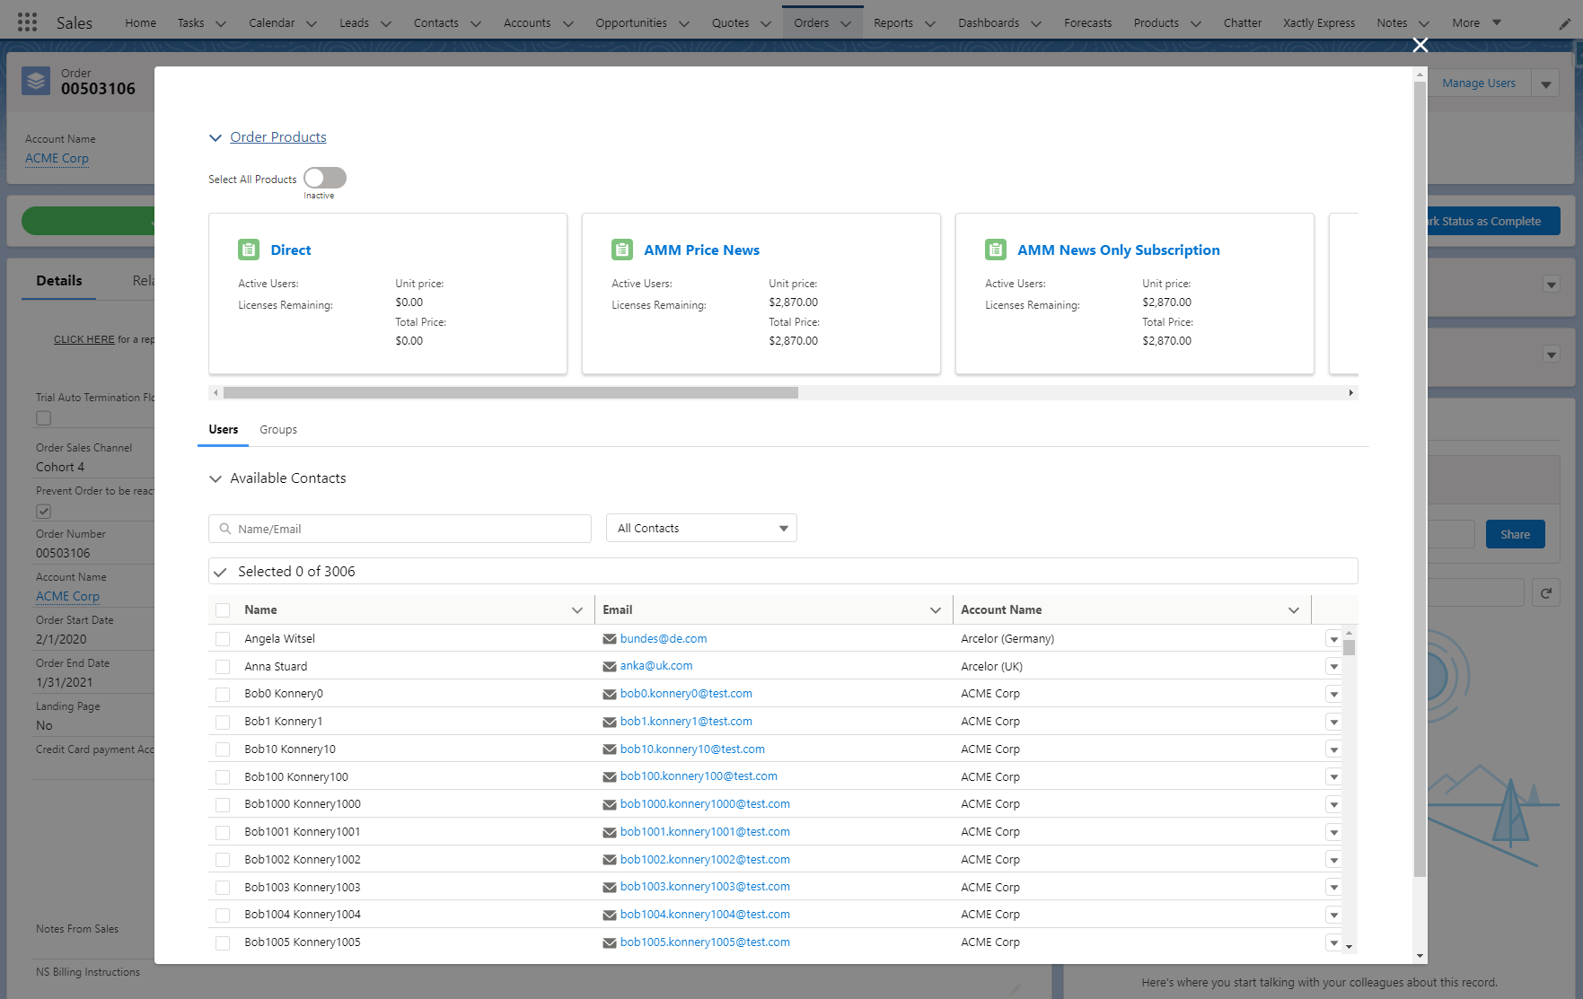The height and width of the screenshot is (999, 1583).
Task: Collapse the Available Contacts section
Action: coord(215,478)
